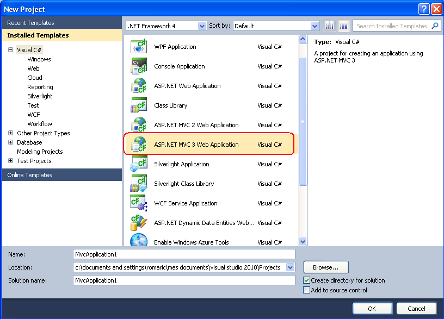Click the project Name text field
Image resolution: width=444 pixels, height=319 pixels.
[184, 254]
